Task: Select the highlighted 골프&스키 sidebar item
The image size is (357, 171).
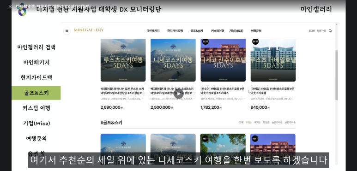Action: coord(36,93)
